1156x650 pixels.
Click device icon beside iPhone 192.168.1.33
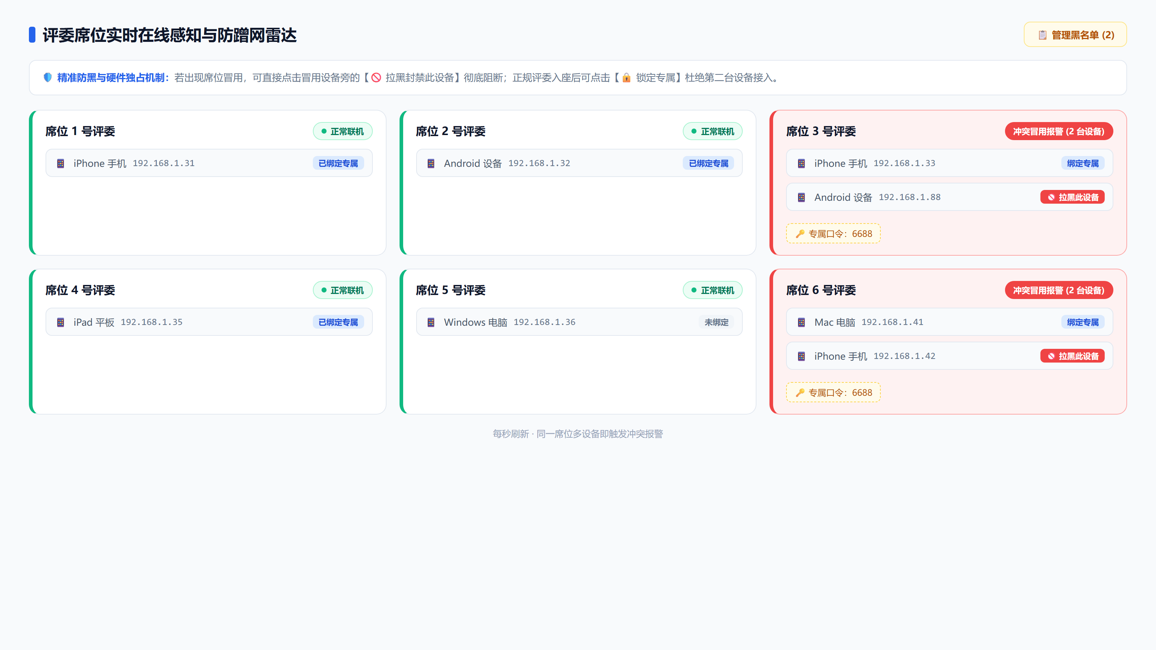click(801, 163)
